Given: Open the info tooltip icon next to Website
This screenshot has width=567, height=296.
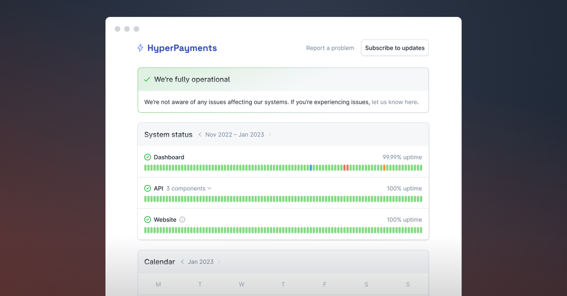Looking at the screenshot, I should 182,219.
